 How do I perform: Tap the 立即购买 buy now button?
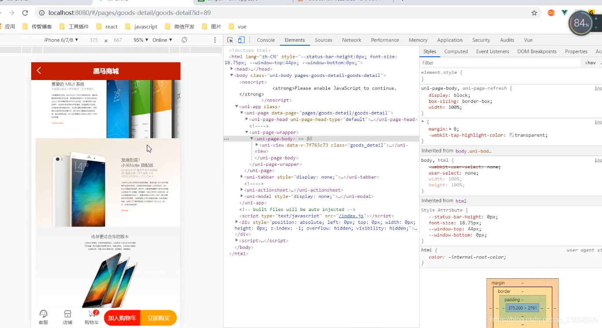(x=158, y=318)
